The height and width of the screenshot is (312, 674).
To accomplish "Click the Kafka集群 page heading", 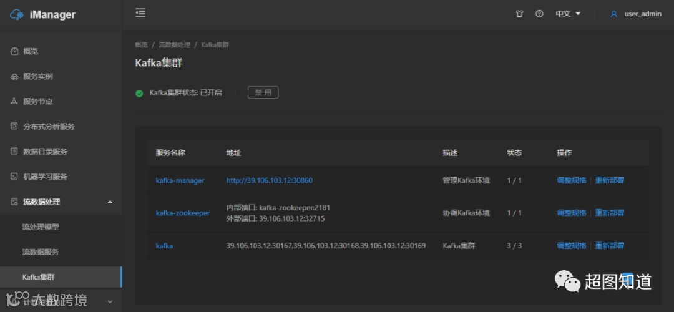I will (159, 63).
